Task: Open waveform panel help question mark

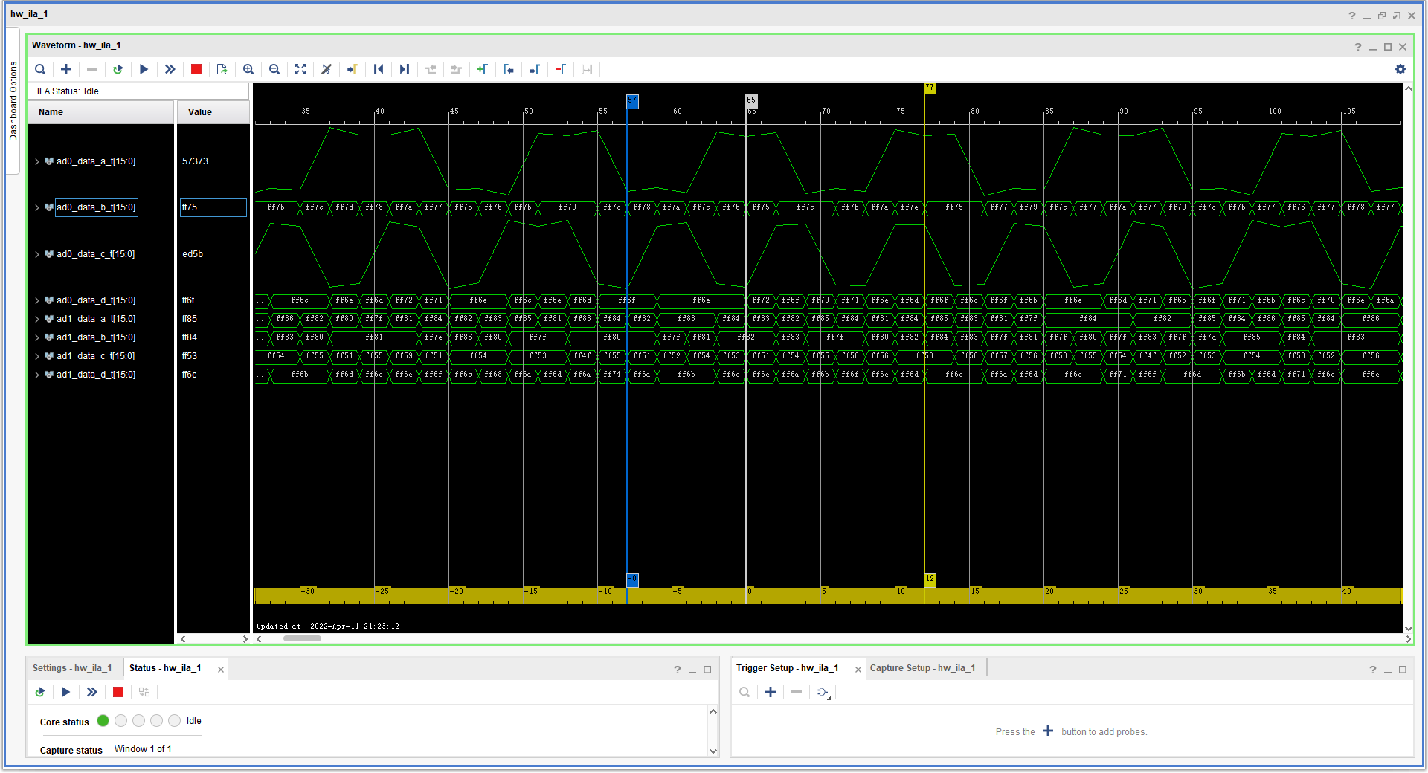Action: tap(1358, 47)
